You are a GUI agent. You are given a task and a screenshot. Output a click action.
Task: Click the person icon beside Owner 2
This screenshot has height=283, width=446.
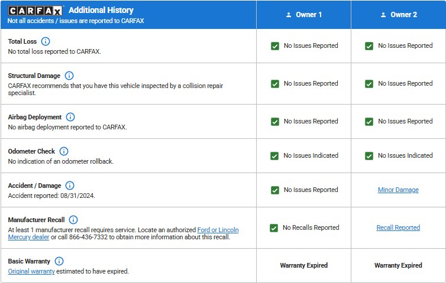[x=383, y=15]
